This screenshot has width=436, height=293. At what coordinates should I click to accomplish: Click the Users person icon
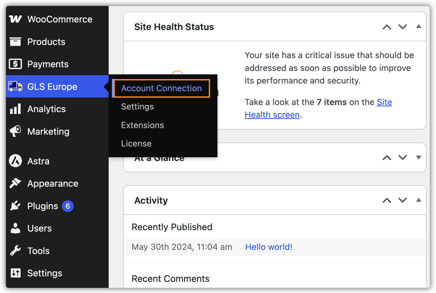(15, 228)
